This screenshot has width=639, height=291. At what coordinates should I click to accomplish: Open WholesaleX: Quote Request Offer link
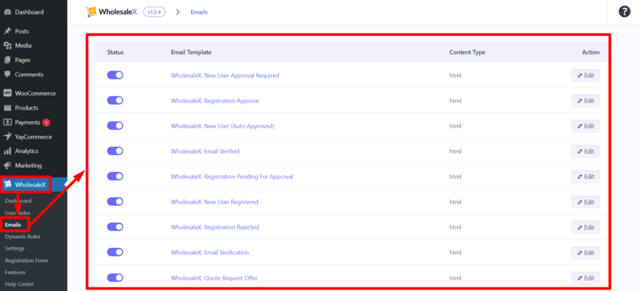(x=215, y=278)
